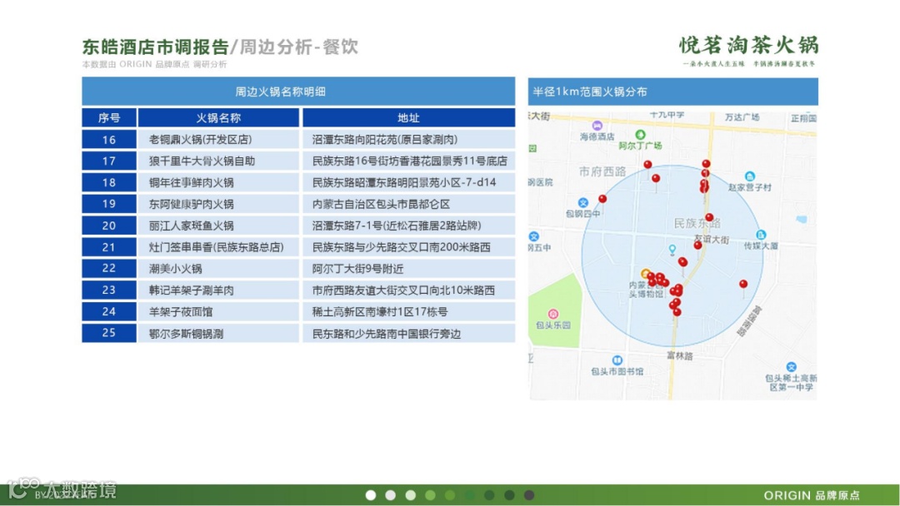Click row number 25 cell
This screenshot has width=900, height=506.
(x=109, y=333)
